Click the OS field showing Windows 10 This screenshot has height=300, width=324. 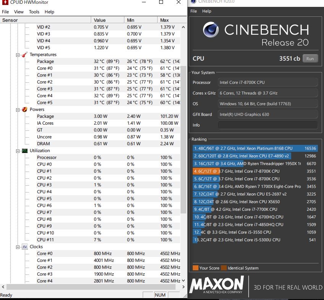(268, 104)
